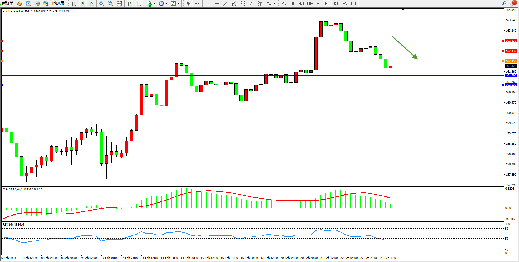The image size is (519, 262).
Task: Open the indicators list dropdown arrow
Action: click(154, 4)
